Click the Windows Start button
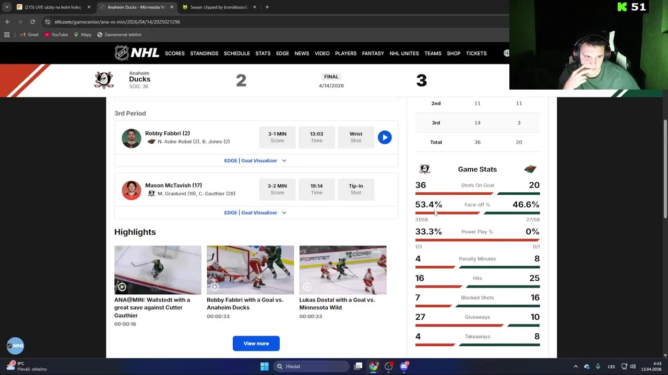The image size is (668, 375). pyautogui.click(x=265, y=366)
